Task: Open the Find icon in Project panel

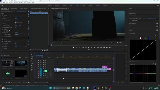Action: click(x=26, y=82)
